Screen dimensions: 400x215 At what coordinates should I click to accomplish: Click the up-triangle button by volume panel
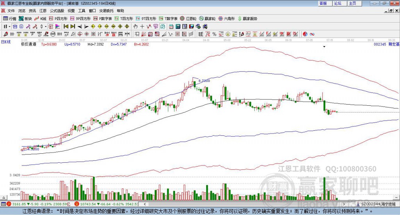[4, 197]
